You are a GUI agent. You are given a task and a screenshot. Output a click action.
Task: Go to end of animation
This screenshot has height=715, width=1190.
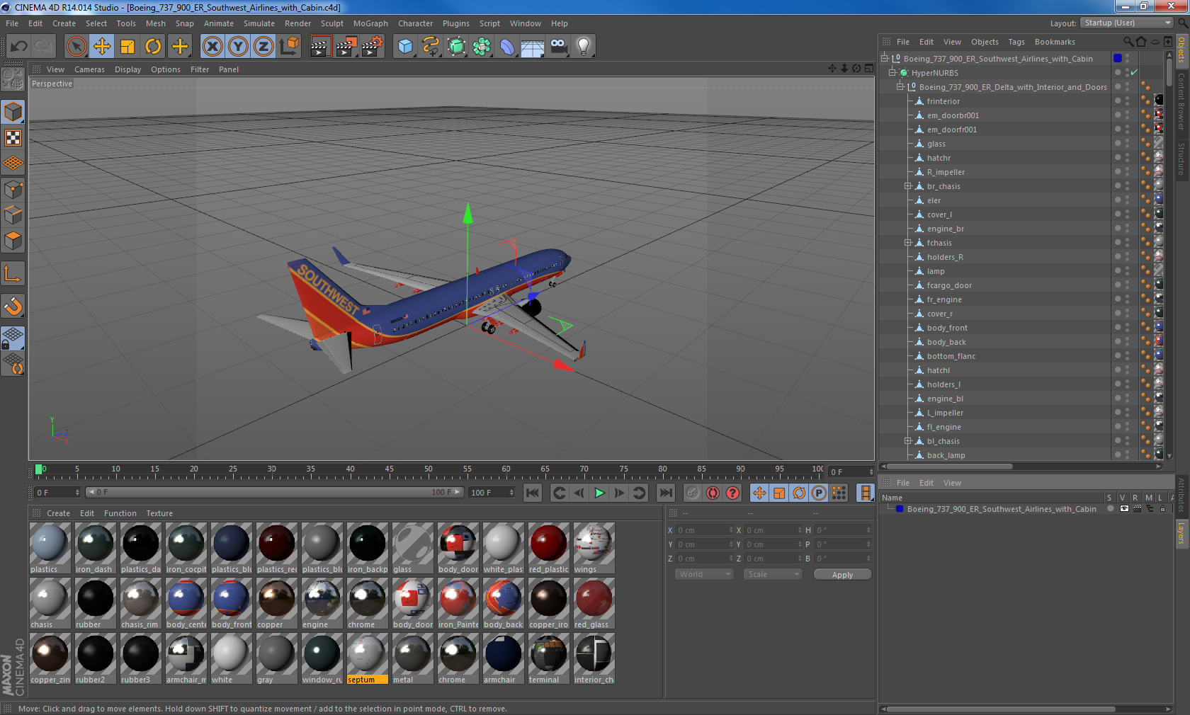click(x=666, y=493)
